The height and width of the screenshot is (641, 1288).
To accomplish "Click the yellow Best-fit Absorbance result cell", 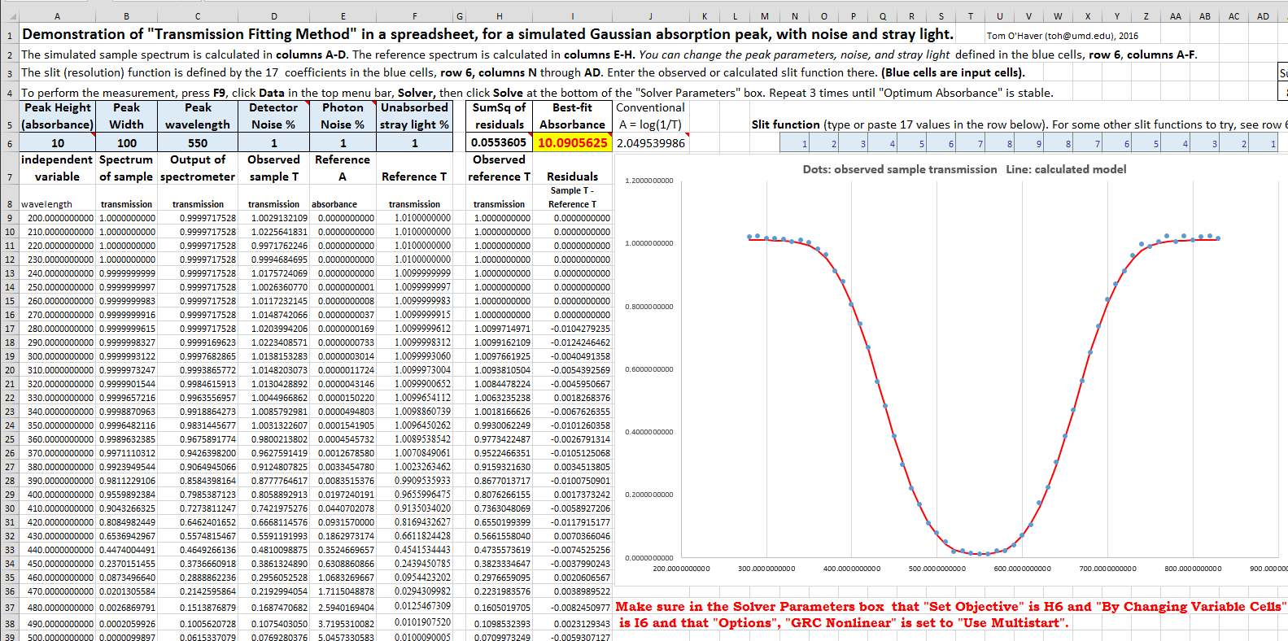I will [572, 143].
